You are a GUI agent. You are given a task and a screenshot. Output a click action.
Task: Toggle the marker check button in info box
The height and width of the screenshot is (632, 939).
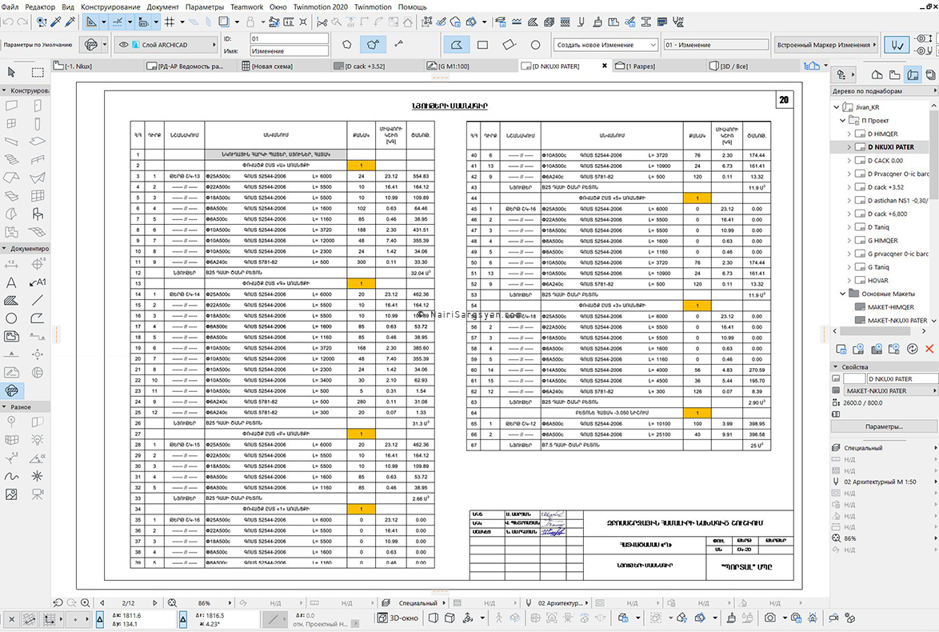[x=897, y=44]
